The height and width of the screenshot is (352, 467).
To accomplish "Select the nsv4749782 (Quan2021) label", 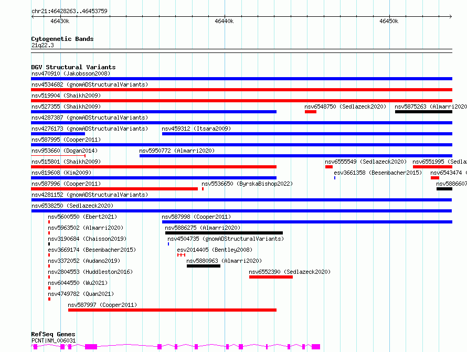I will [81, 294].
